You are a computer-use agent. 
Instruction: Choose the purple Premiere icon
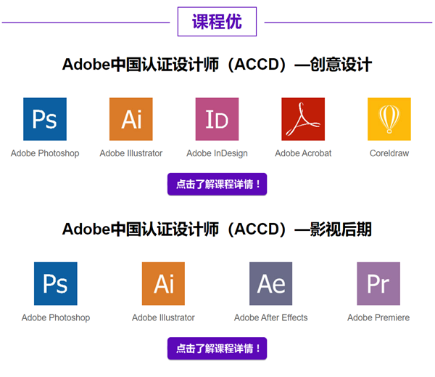[x=378, y=283]
